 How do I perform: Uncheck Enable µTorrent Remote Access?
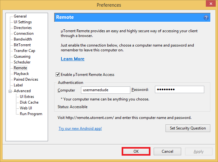(58, 75)
